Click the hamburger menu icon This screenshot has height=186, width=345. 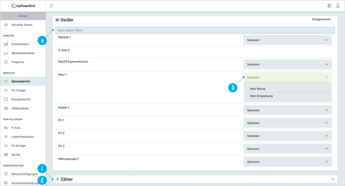51,6
